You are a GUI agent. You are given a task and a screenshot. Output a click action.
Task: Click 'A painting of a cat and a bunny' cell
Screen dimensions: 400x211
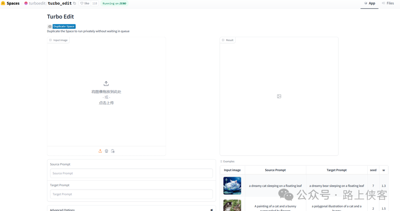(x=275, y=208)
